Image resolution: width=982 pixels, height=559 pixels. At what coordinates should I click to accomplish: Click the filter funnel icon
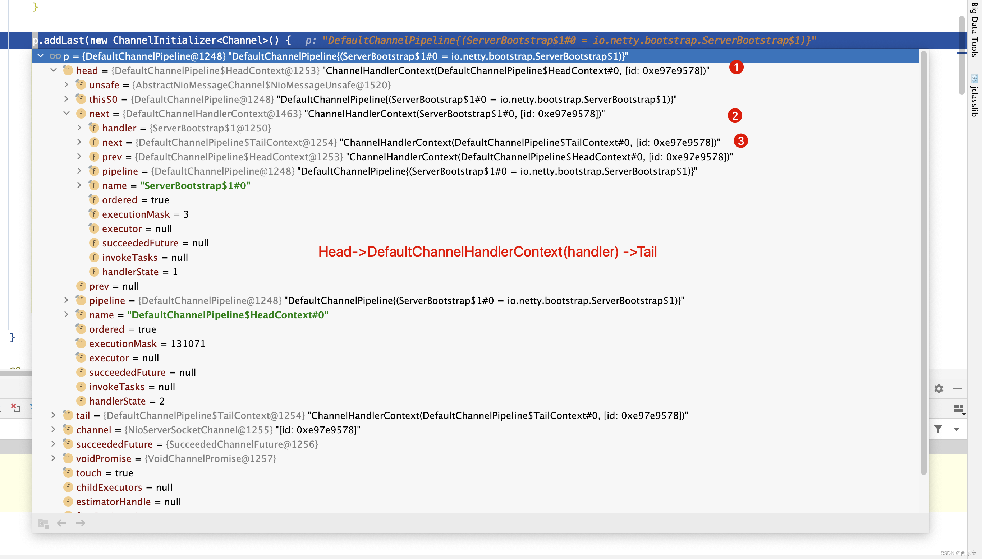[x=938, y=429]
